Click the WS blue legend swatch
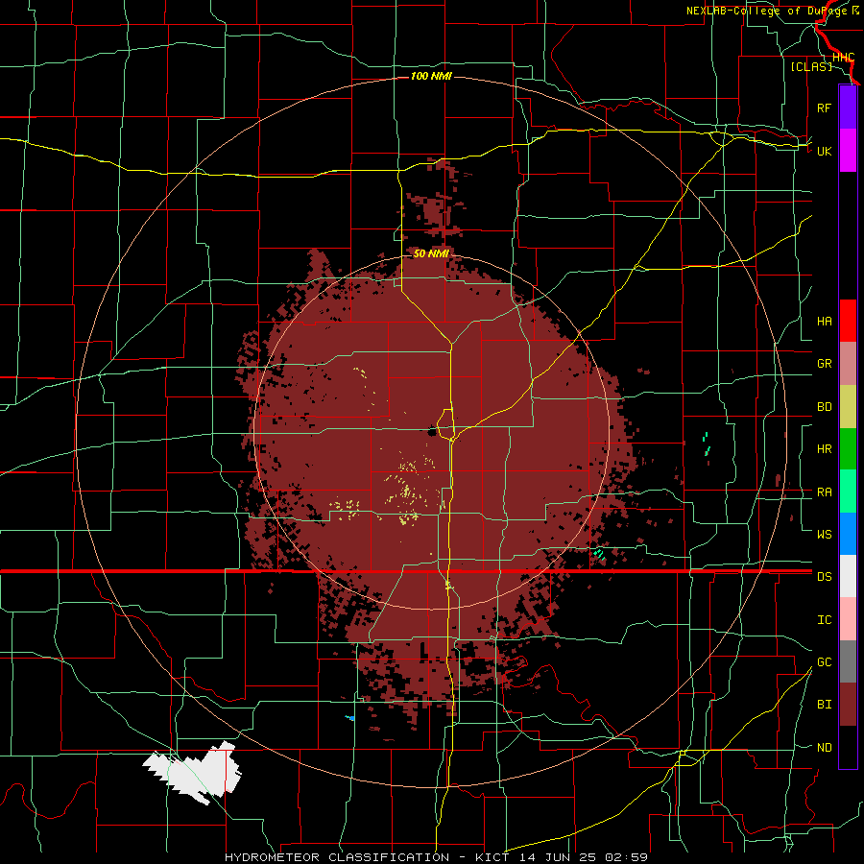The height and width of the screenshot is (864, 864). [848, 534]
